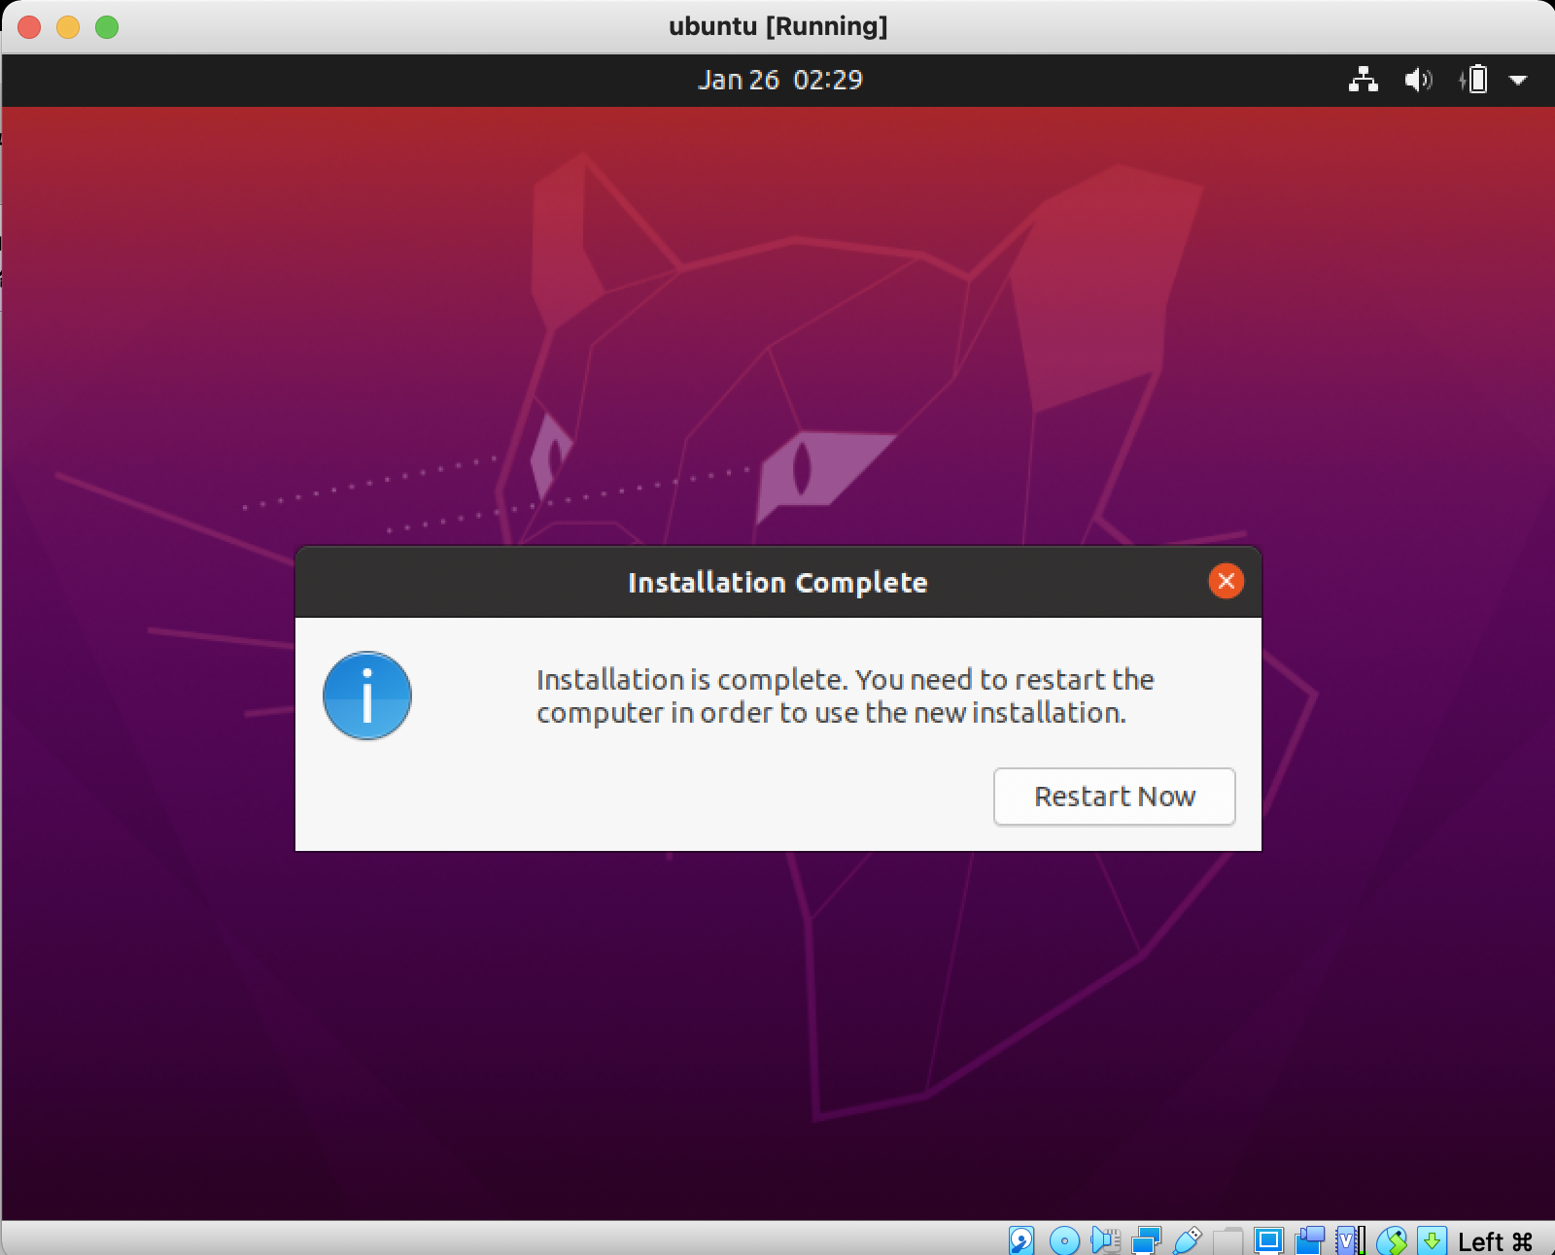Close the Installation Complete dialog
The image size is (1555, 1255).
click(1226, 581)
